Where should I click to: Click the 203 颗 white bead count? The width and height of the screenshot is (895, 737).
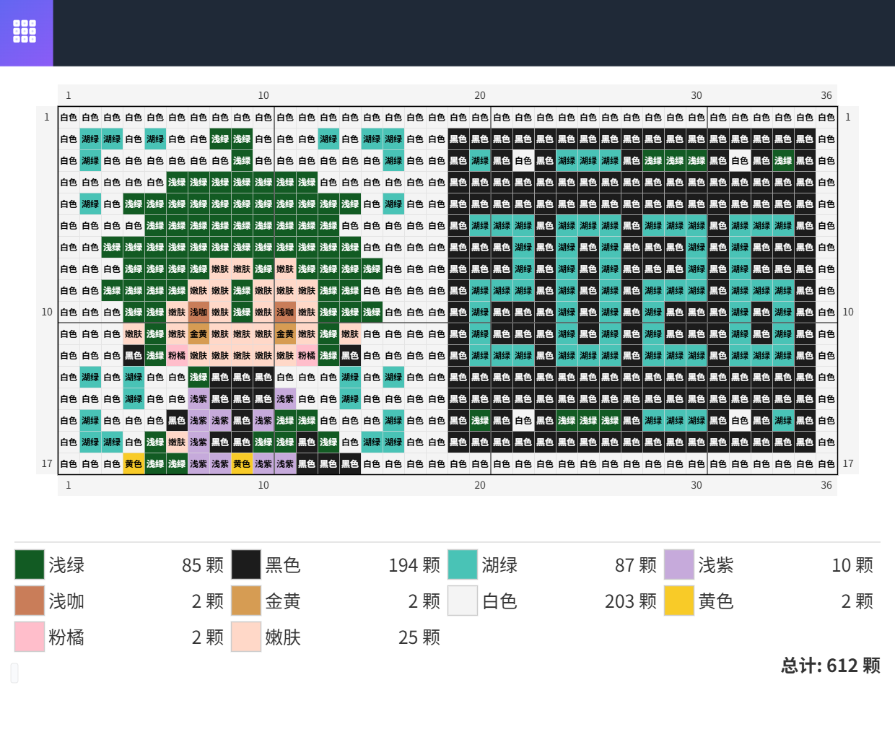(630, 601)
